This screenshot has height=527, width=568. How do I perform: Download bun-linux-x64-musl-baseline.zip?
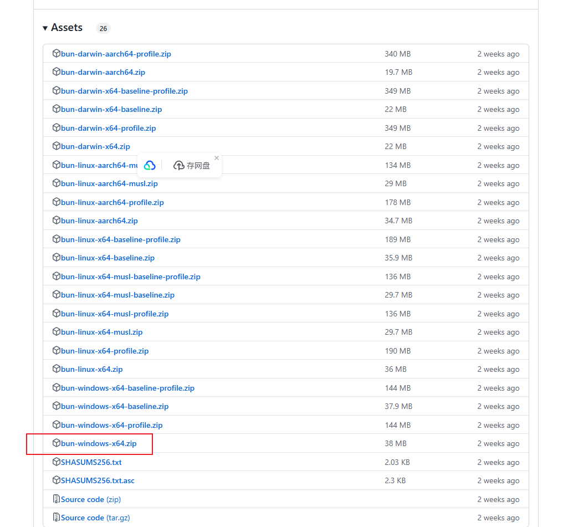click(117, 295)
